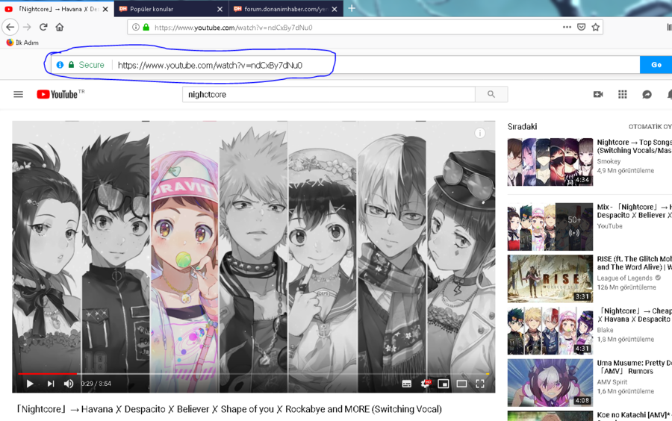Play the video with the play button
Viewport: 672px width, 421px height.
tap(30, 384)
